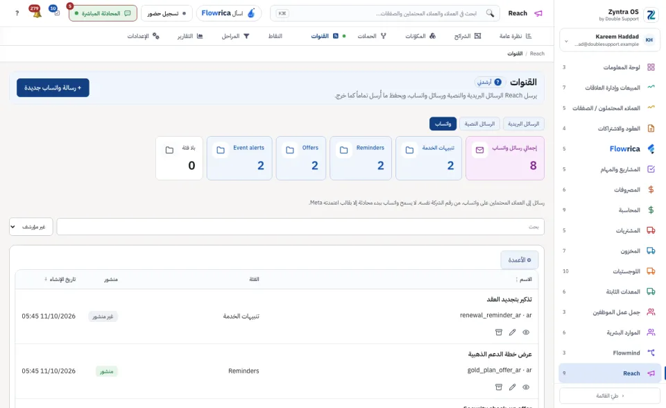Select إجمالي رسائل واتساب total card
The height and width of the screenshot is (408, 666).
point(505,158)
